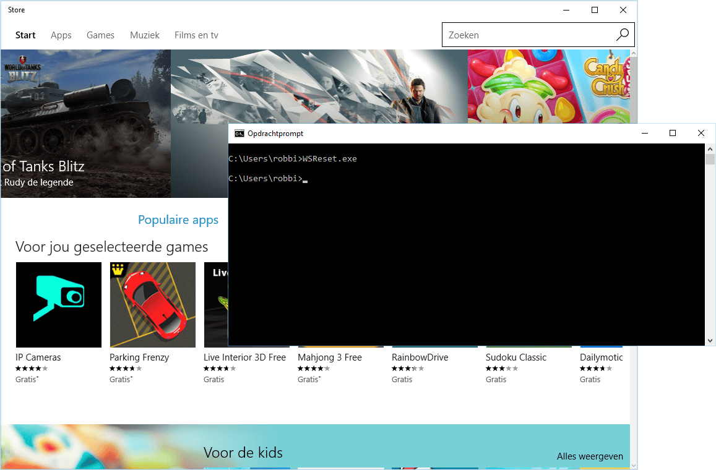Open the Quantum Break featured banner
Screen dimensions: 716x470
tap(319, 86)
